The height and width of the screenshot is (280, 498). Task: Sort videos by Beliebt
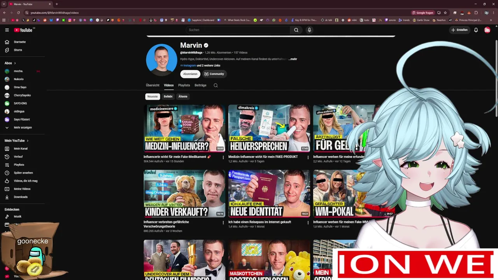pyautogui.click(x=168, y=96)
